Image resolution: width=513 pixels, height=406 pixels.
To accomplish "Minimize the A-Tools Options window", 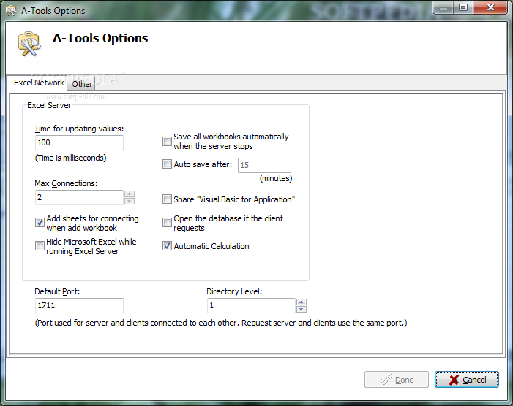I will 443,7.
